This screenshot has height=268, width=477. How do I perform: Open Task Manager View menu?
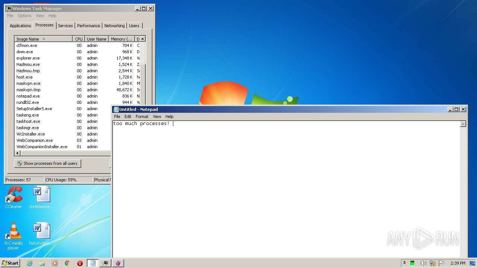click(x=40, y=16)
